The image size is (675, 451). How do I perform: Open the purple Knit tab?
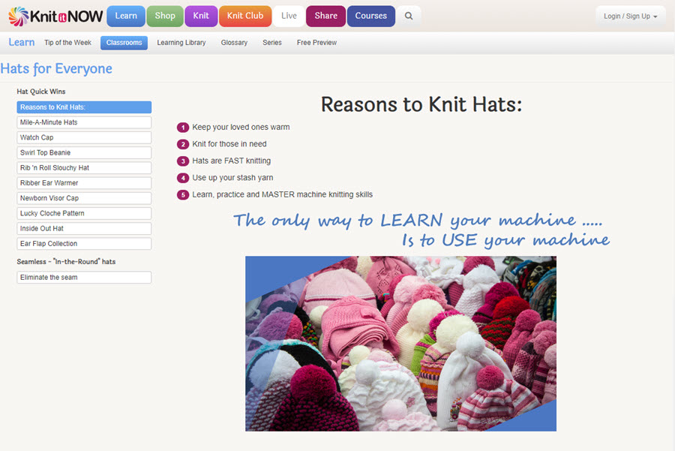click(x=201, y=16)
